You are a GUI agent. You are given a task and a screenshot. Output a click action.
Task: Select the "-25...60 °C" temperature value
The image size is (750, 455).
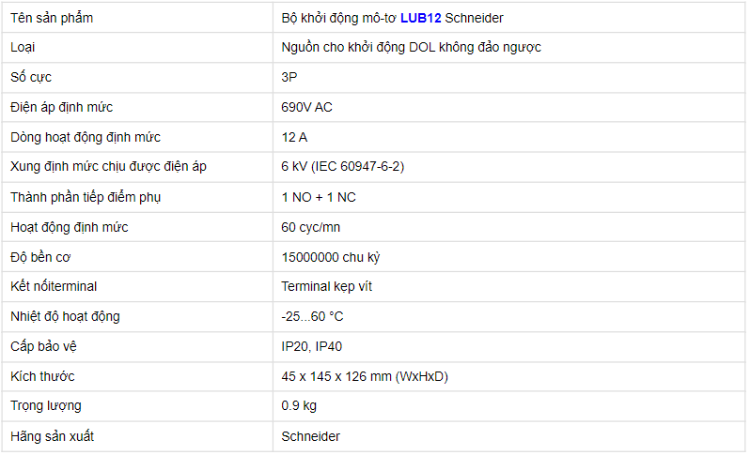coord(312,316)
